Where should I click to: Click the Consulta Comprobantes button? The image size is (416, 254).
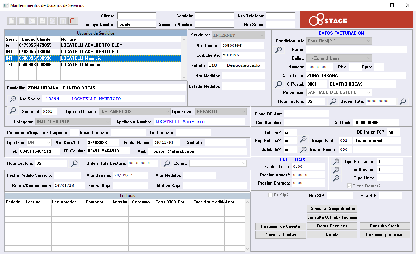(x=332, y=209)
